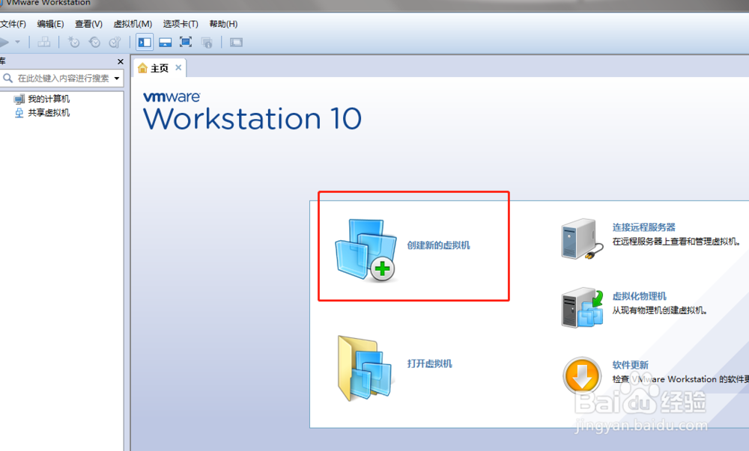Click the 连接远程服务器 link
The height and width of the screenshot is (451, 749).
pyautogui.click(x=644, y=227)
